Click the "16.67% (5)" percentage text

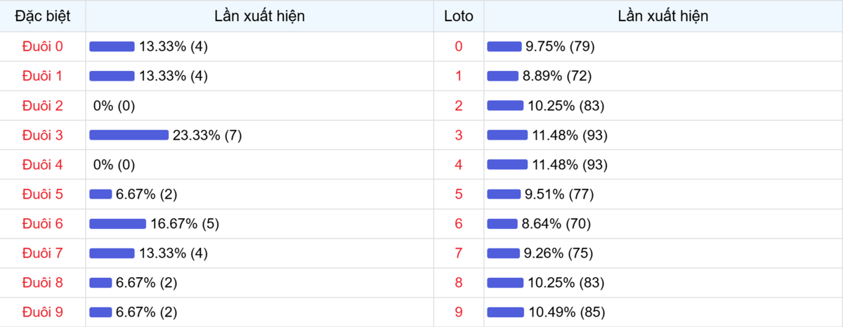coord(185,223)
